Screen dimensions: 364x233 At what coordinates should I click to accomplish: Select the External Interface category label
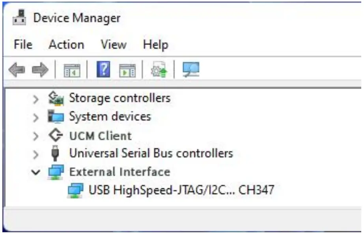point(119,172)
